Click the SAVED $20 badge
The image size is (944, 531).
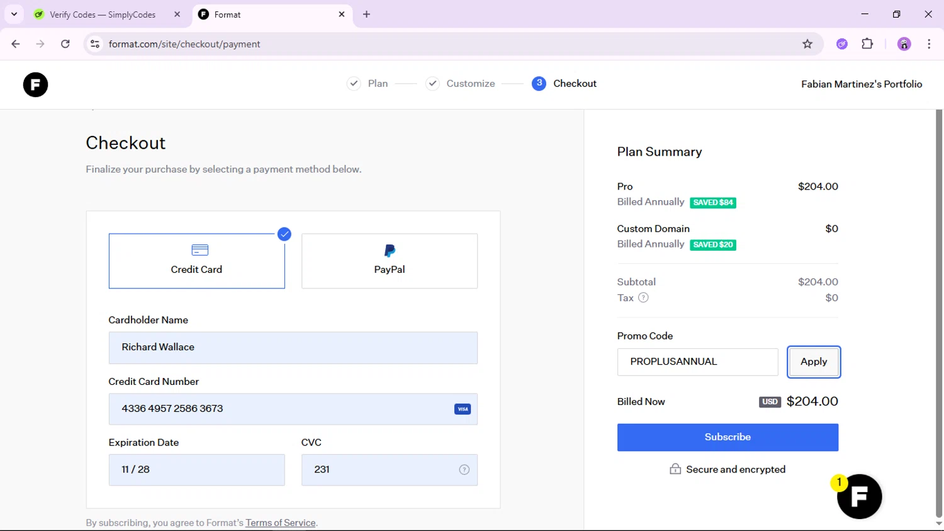coord(713,245)
